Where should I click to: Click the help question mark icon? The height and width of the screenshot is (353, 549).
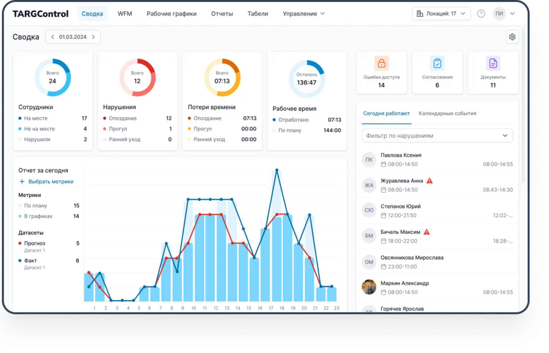click(x=481, y=13)
